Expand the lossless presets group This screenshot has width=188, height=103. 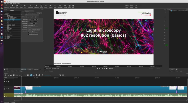coord(6,37)
